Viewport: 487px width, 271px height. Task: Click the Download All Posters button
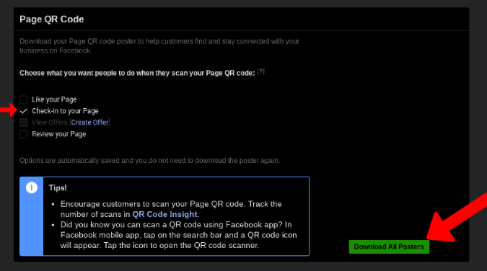389,246
